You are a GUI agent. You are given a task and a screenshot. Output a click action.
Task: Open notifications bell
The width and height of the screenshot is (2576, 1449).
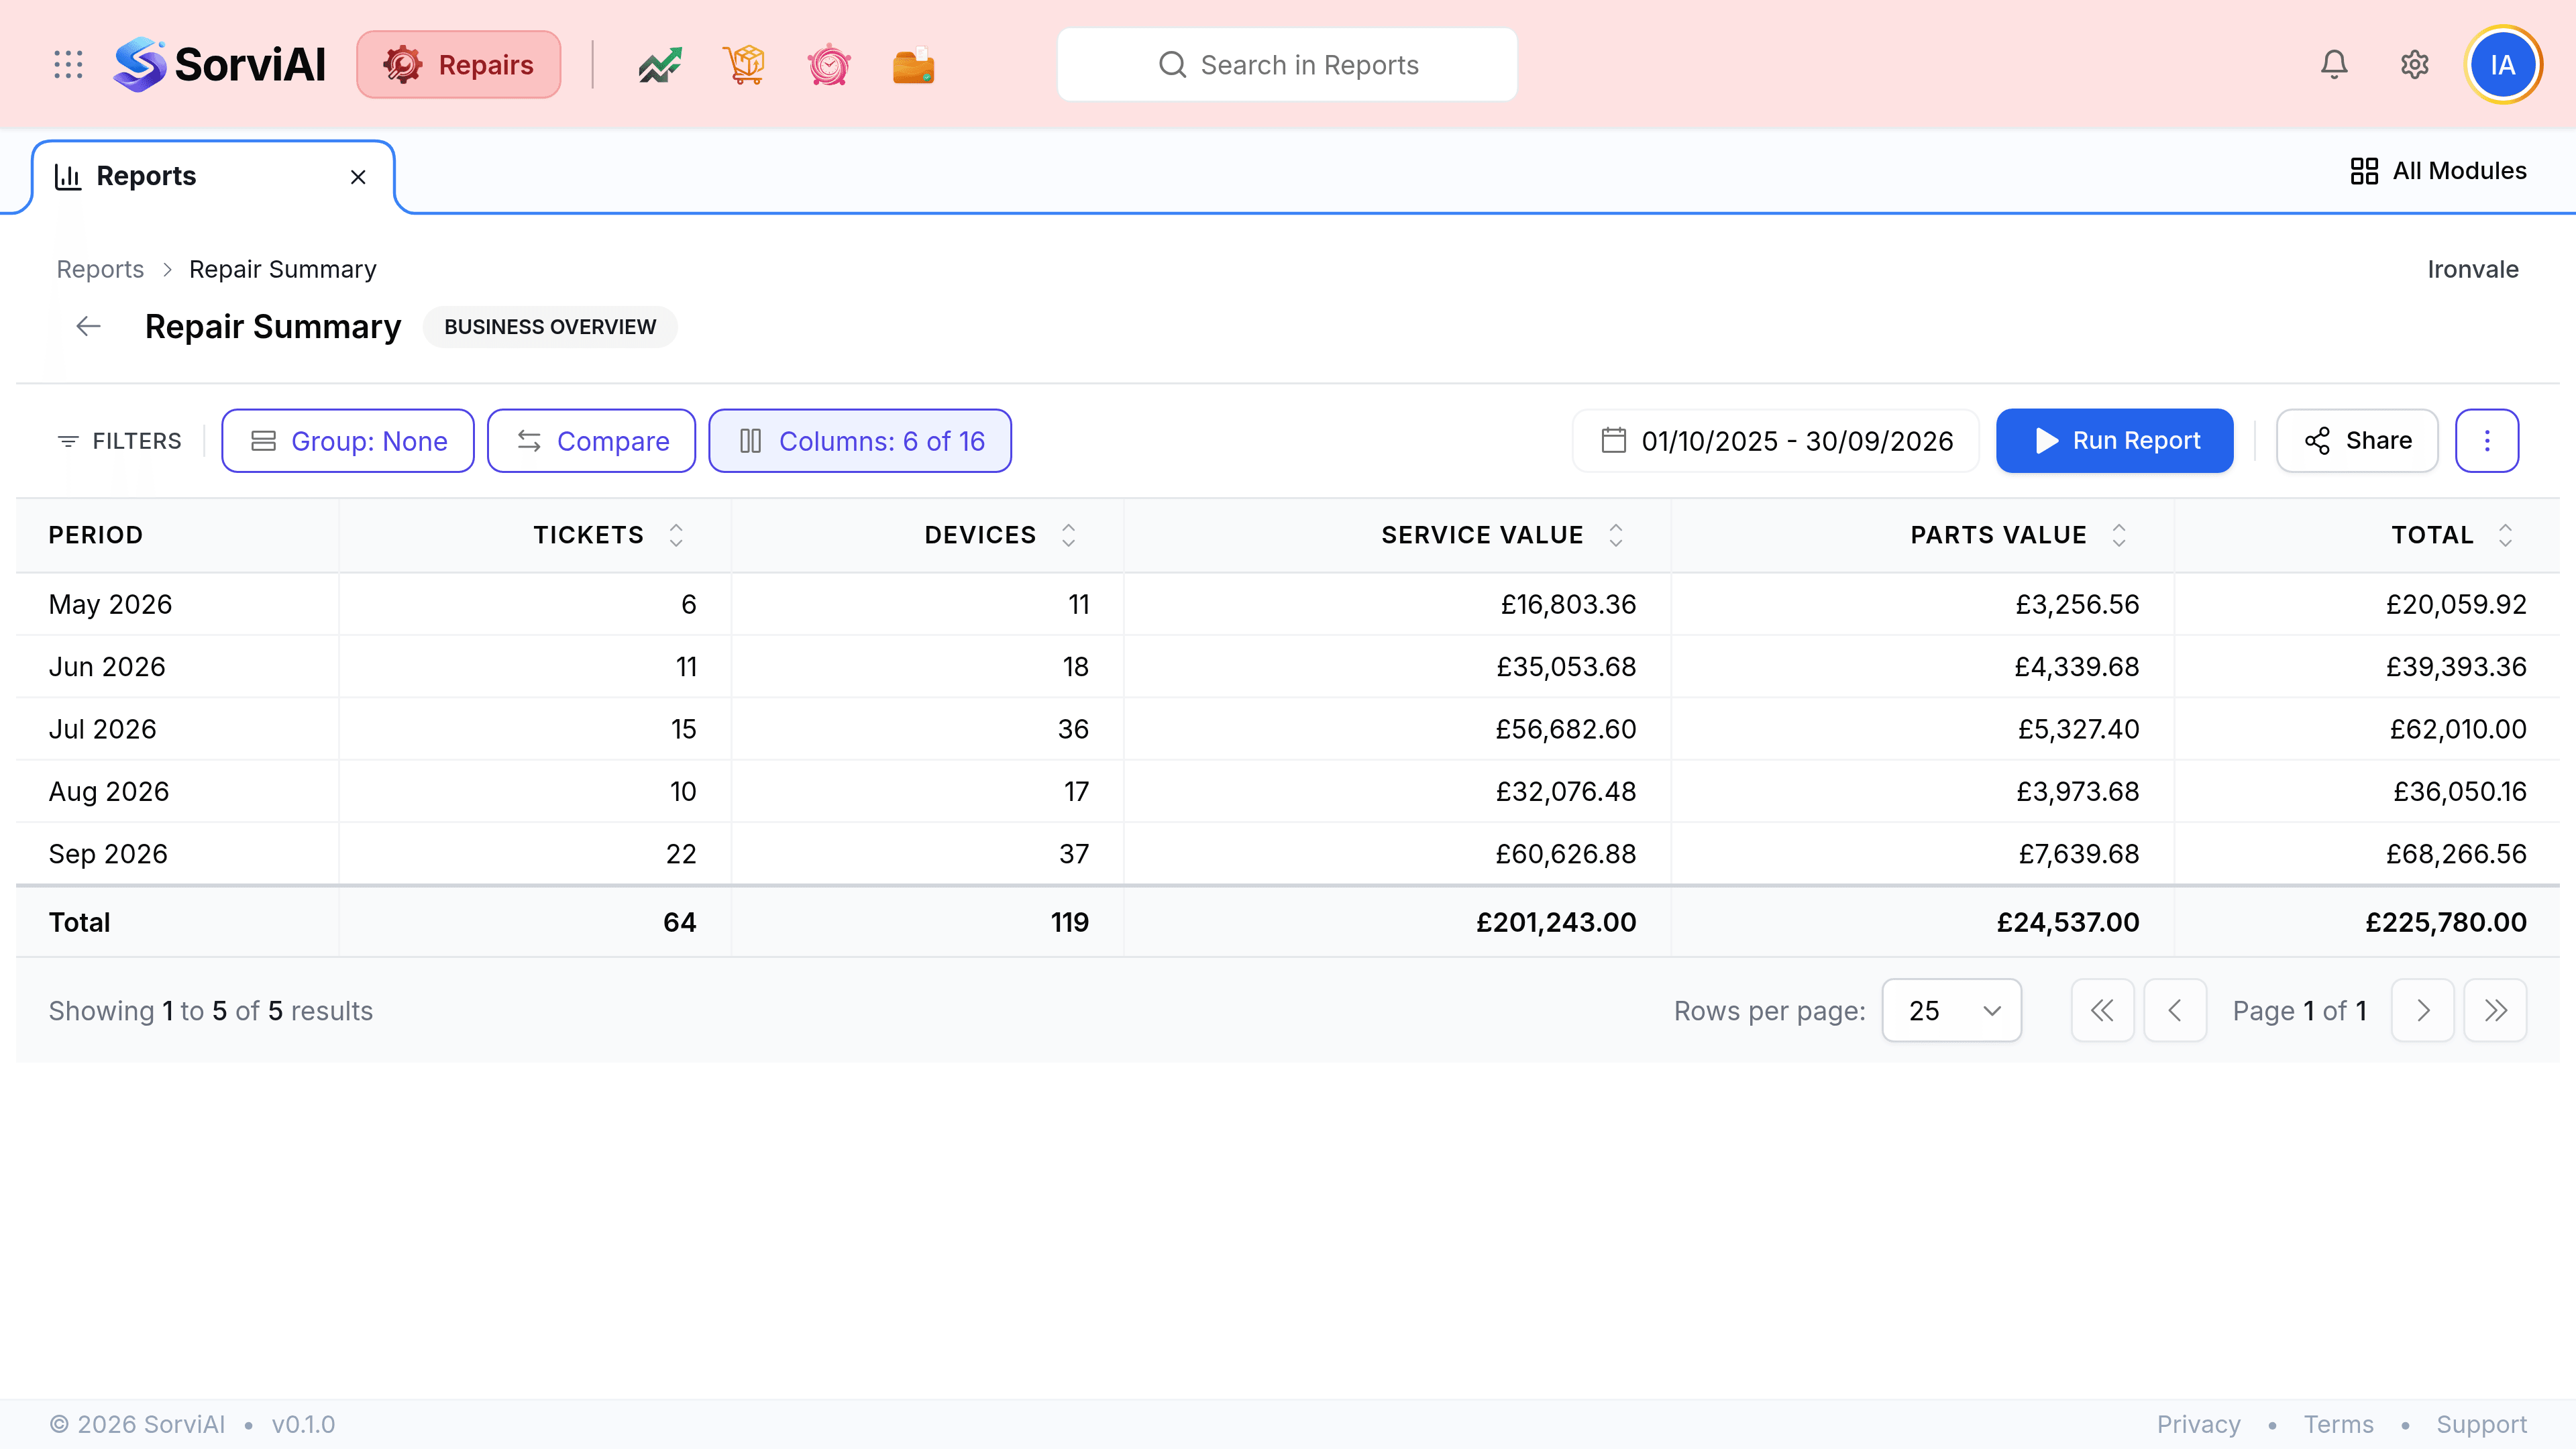[x=2334, y=65]
